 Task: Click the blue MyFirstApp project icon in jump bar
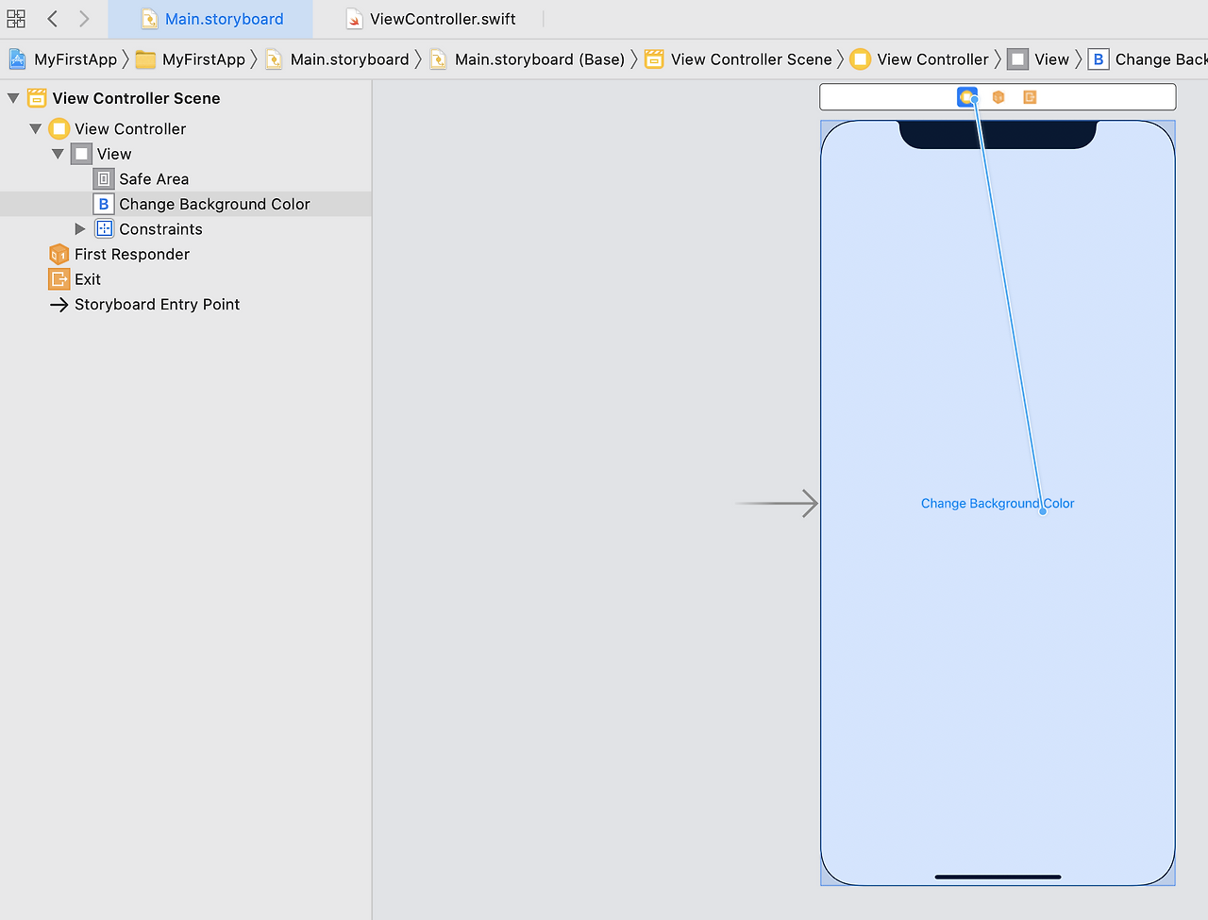[x=18, y=59]
